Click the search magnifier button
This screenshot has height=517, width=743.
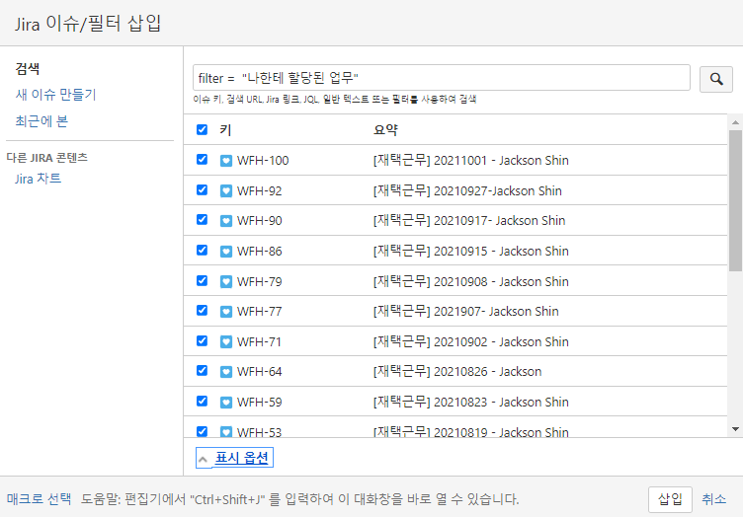click(716, 79)
